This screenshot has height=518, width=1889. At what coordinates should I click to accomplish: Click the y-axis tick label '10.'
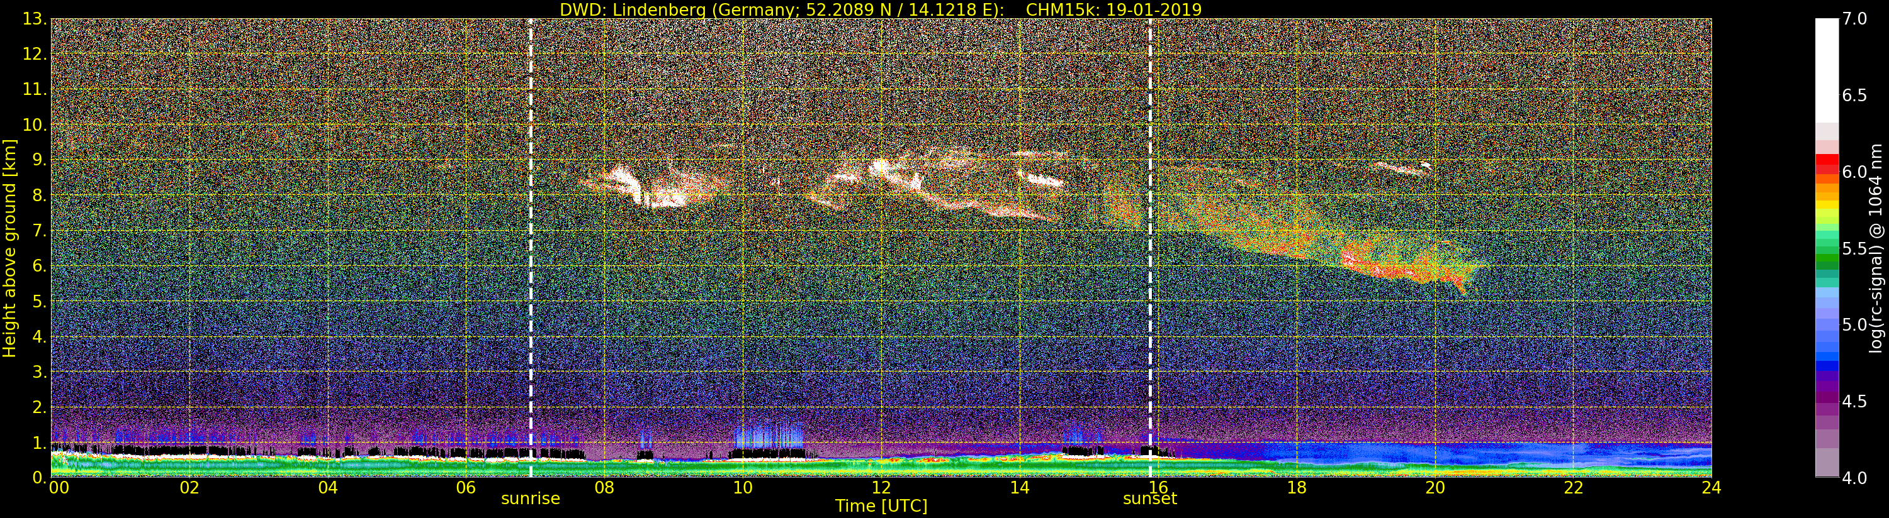(x=35, y=124)
